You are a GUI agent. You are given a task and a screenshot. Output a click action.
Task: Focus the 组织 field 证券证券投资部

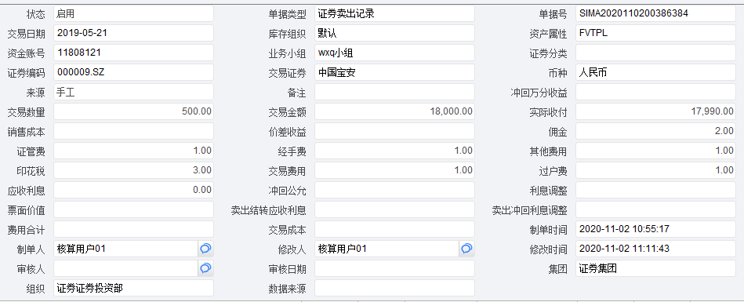133,288
